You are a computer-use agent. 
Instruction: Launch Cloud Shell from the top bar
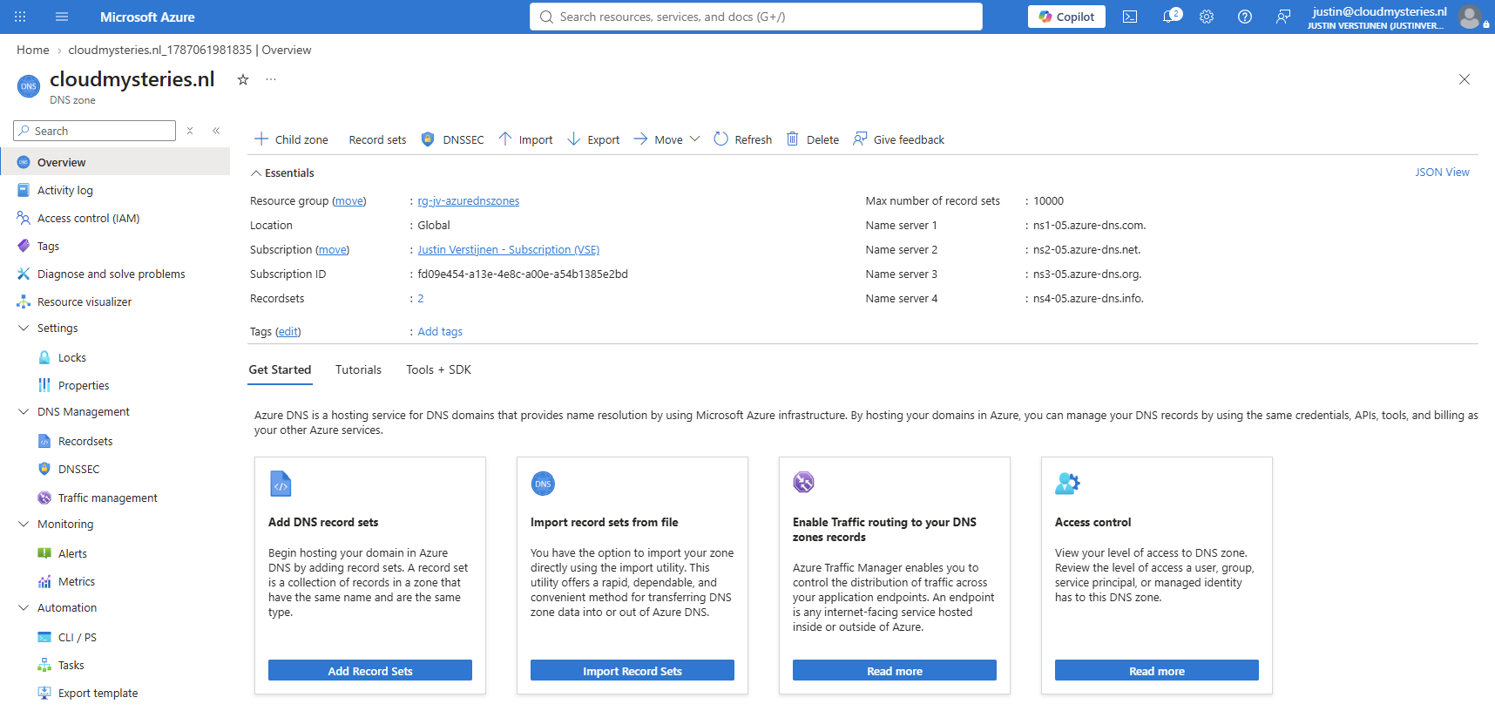point(1130,17)
